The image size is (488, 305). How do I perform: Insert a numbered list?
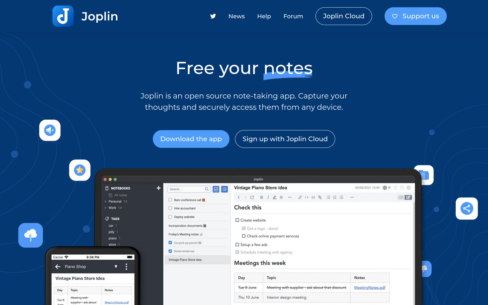[335, 197]
